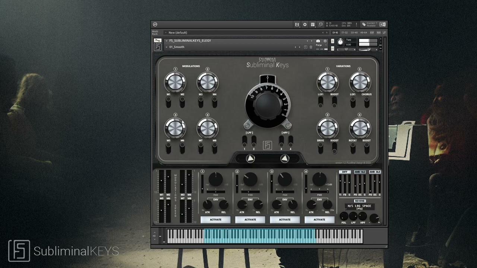The image size is (477, 268).
Task: Mute the instrument with M button
Action: [x=332, y=48]
